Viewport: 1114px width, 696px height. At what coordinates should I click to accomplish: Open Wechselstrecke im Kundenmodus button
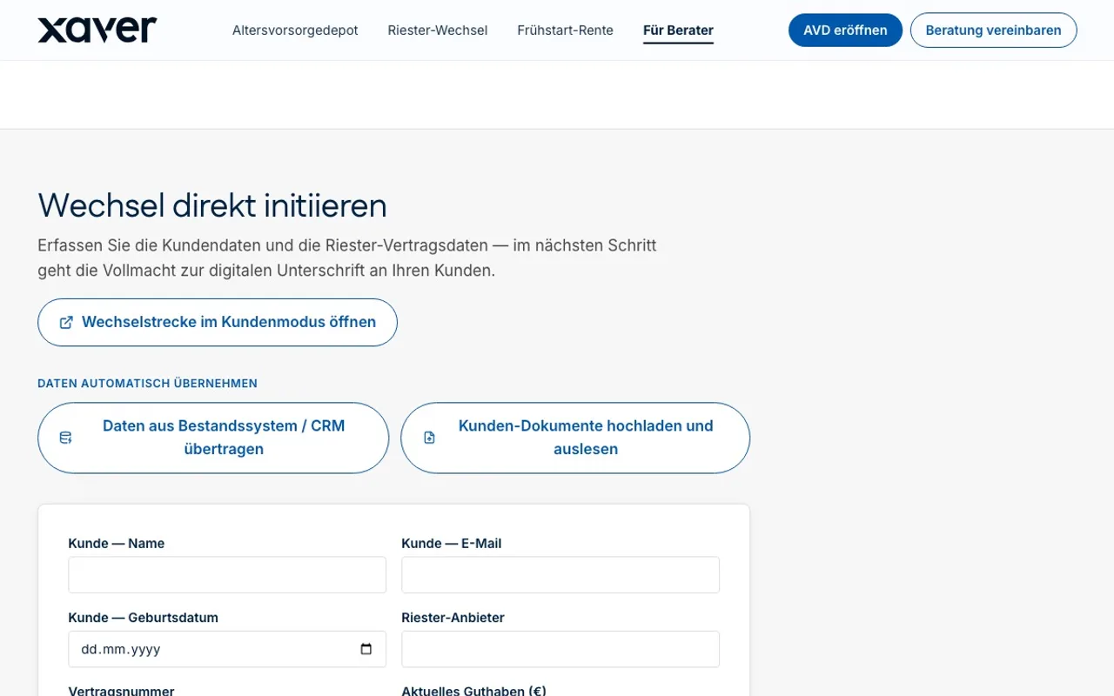point(218,323)
